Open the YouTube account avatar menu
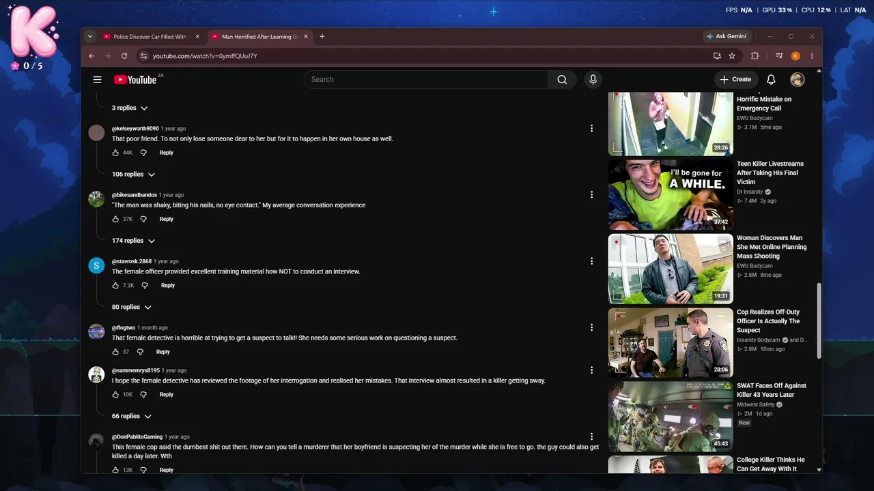This screenshot has width=874, height=491. 797,80
